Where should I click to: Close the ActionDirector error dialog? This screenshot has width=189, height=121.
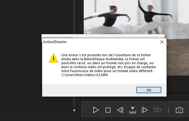[x=162, y=42]
